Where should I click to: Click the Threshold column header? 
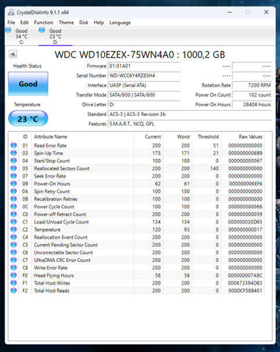coord(208,137)
